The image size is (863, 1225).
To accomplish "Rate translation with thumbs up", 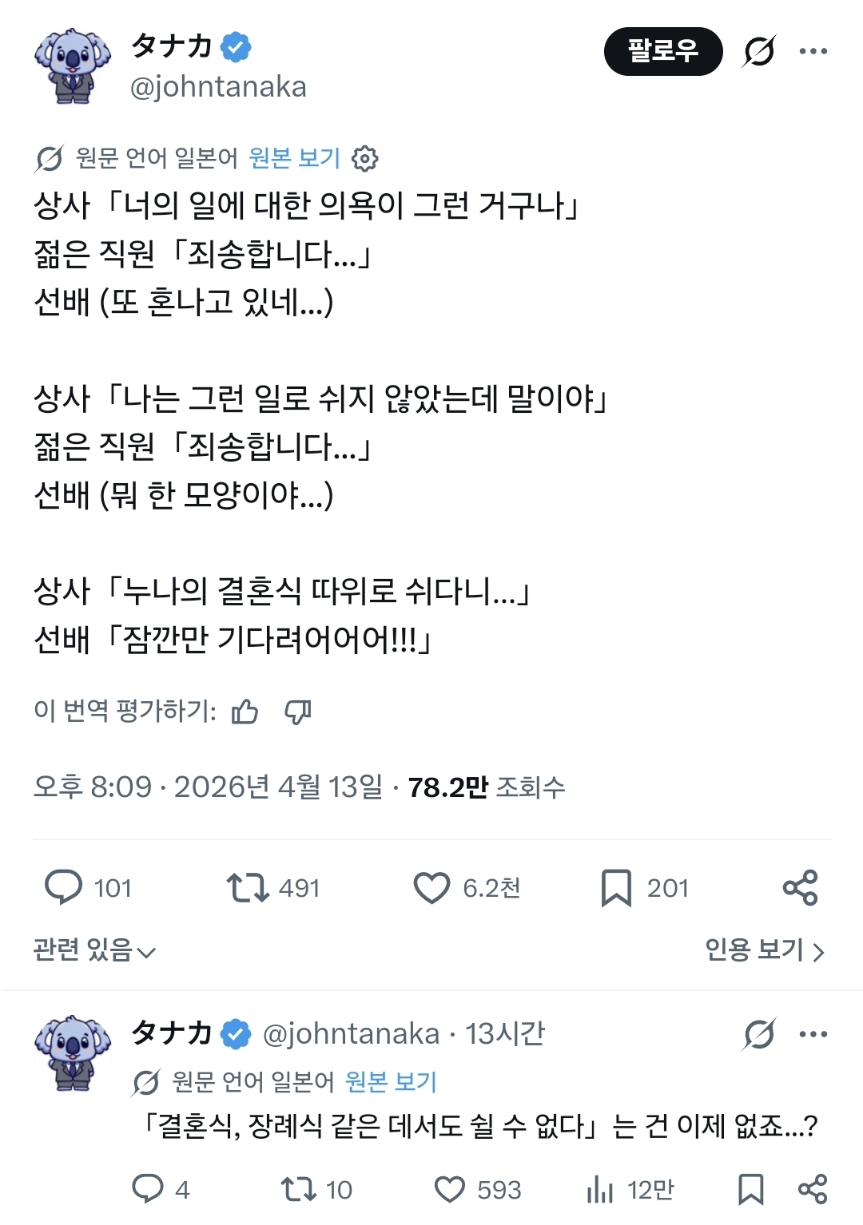I will [x=245, y=711].
